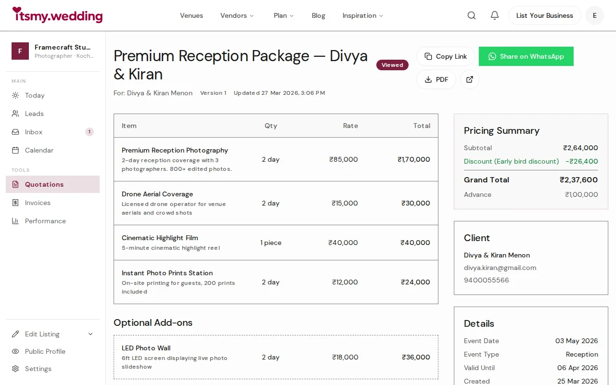Expand the Edit Listing section

(x=52, y=334)
